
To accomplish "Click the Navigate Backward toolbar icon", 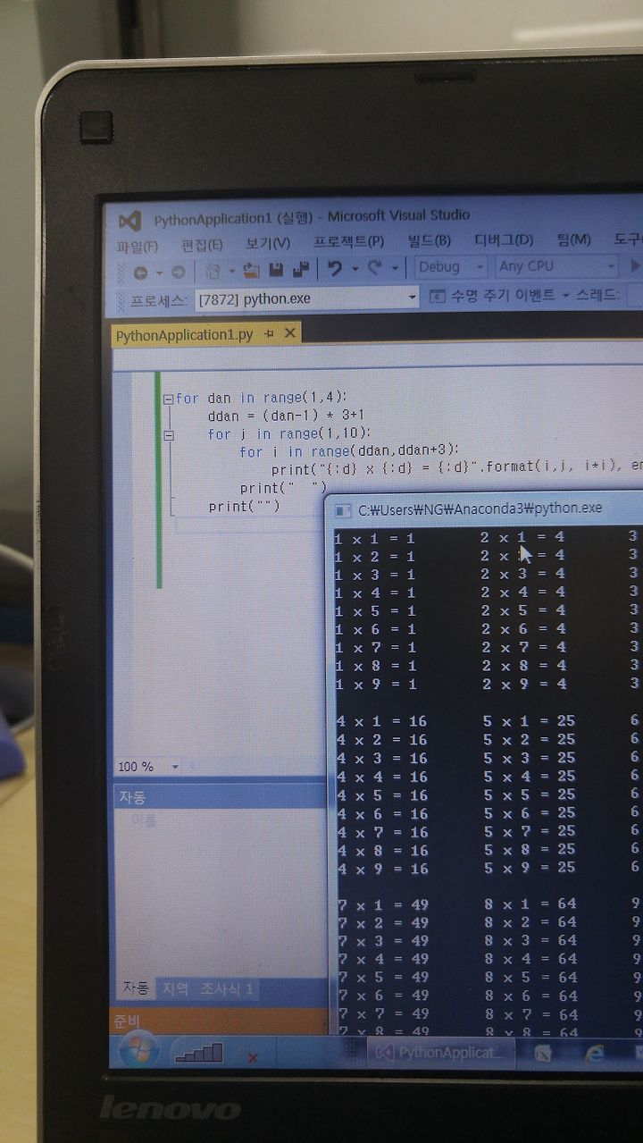I will click(141, 272).
